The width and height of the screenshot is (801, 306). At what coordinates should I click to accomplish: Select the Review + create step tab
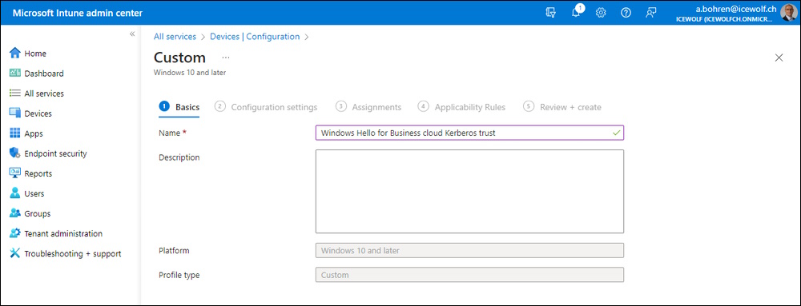click(x=562, y=107)
